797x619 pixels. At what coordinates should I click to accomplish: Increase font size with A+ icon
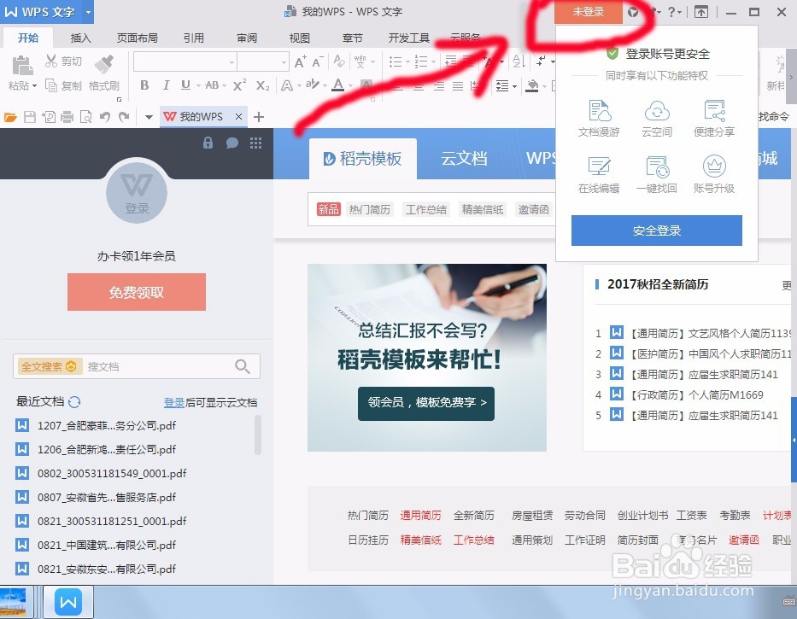coord(301,62)
